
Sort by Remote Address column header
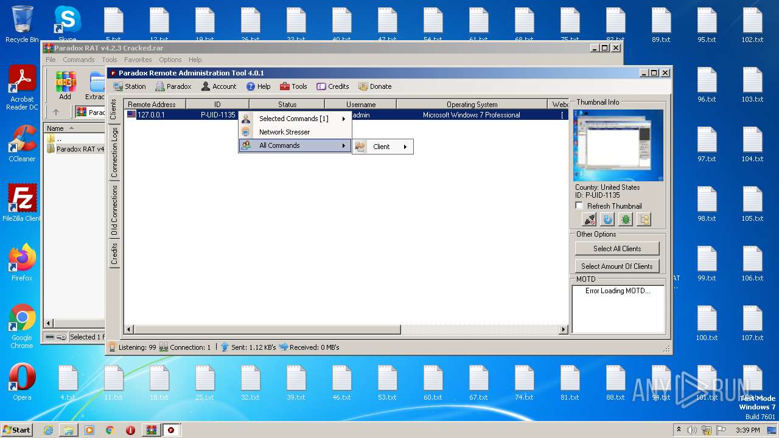click(155, 105)
